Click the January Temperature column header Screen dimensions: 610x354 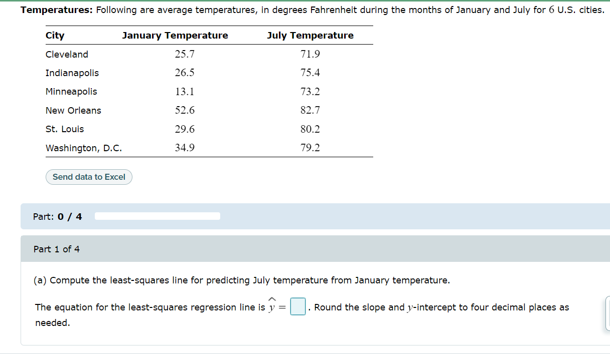coord(175,35)
